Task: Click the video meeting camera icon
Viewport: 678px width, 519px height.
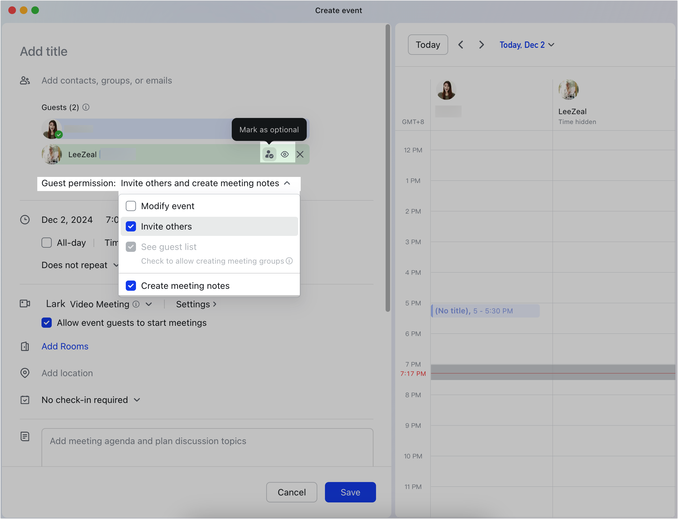Action: click(x=25, y=304)
